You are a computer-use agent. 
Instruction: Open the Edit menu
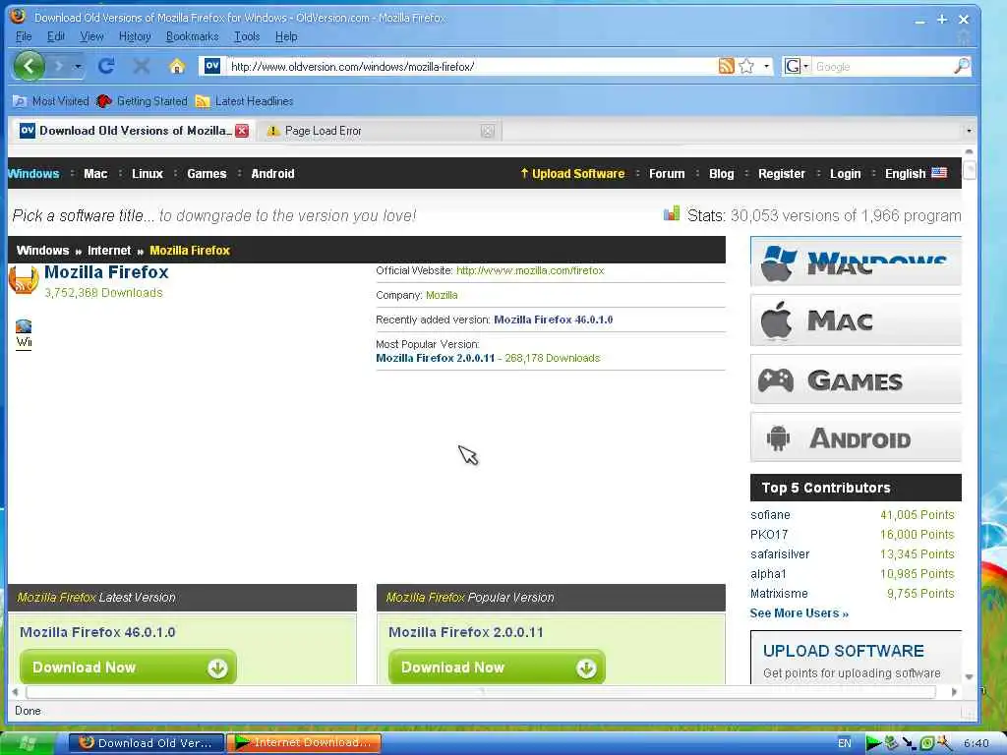56,36
